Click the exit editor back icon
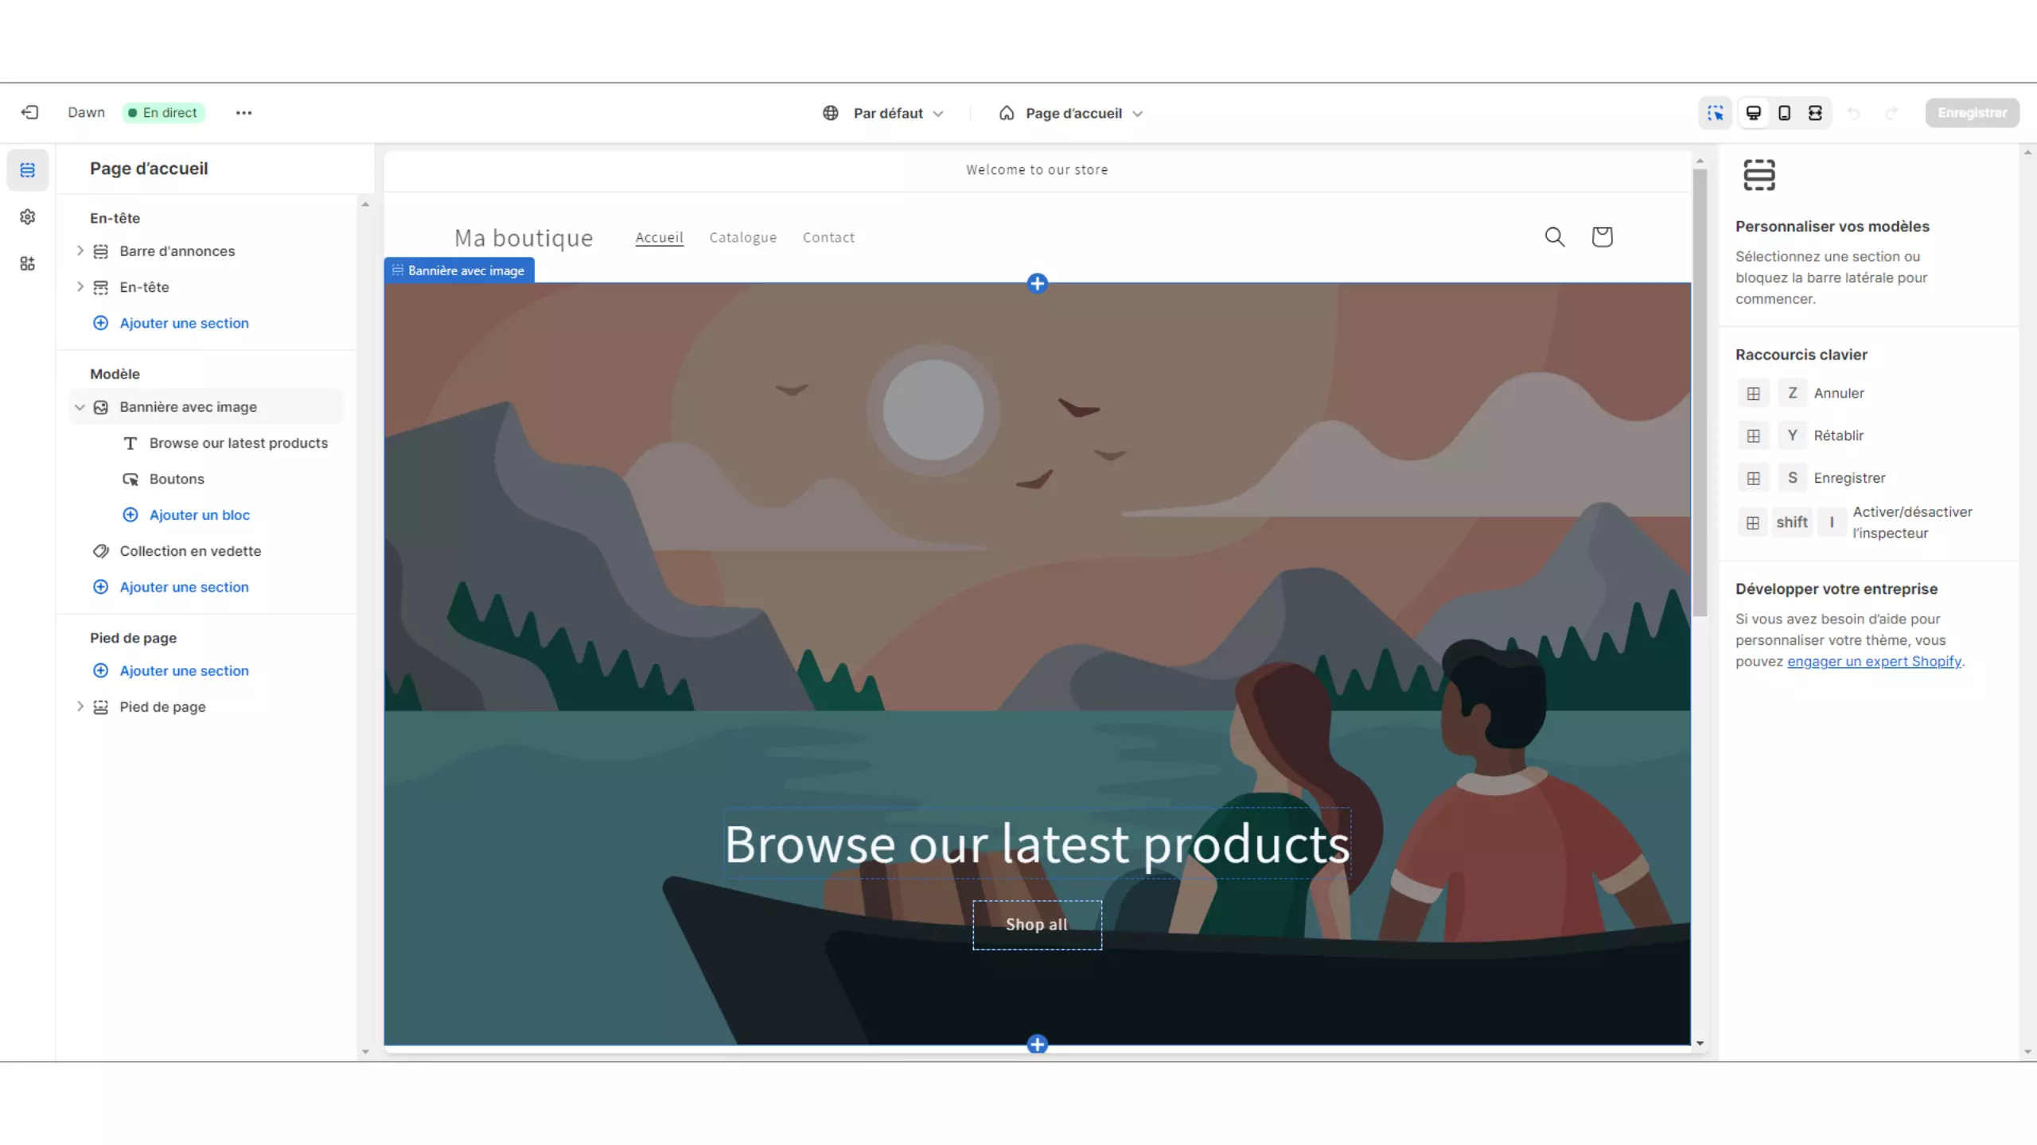Viewport: 2037px width, 1145px height. click(29, 112)
